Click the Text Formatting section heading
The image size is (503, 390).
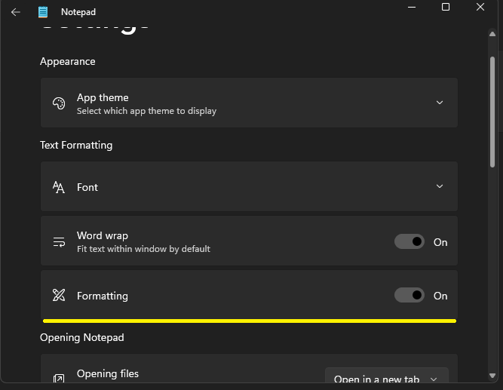(x=76, y=145)
